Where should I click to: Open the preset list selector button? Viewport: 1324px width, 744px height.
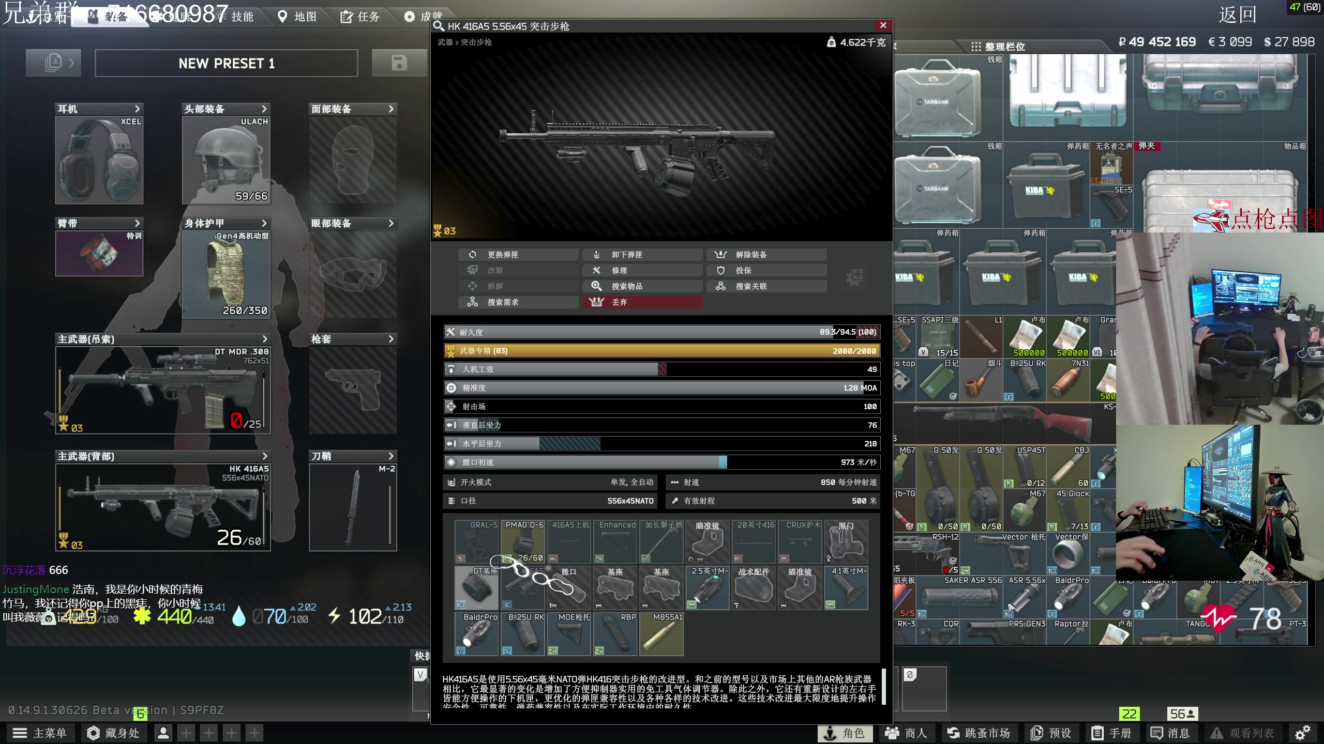(53, 63)
